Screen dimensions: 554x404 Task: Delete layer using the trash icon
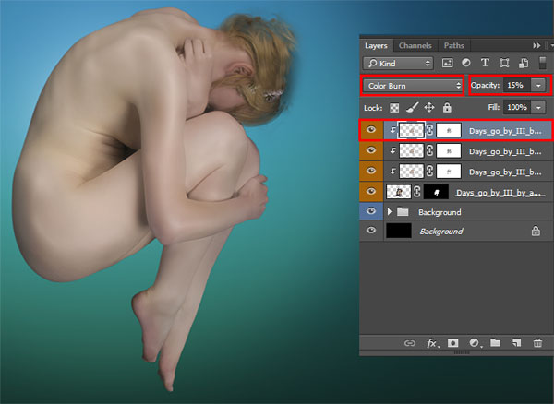click(537, 342)
